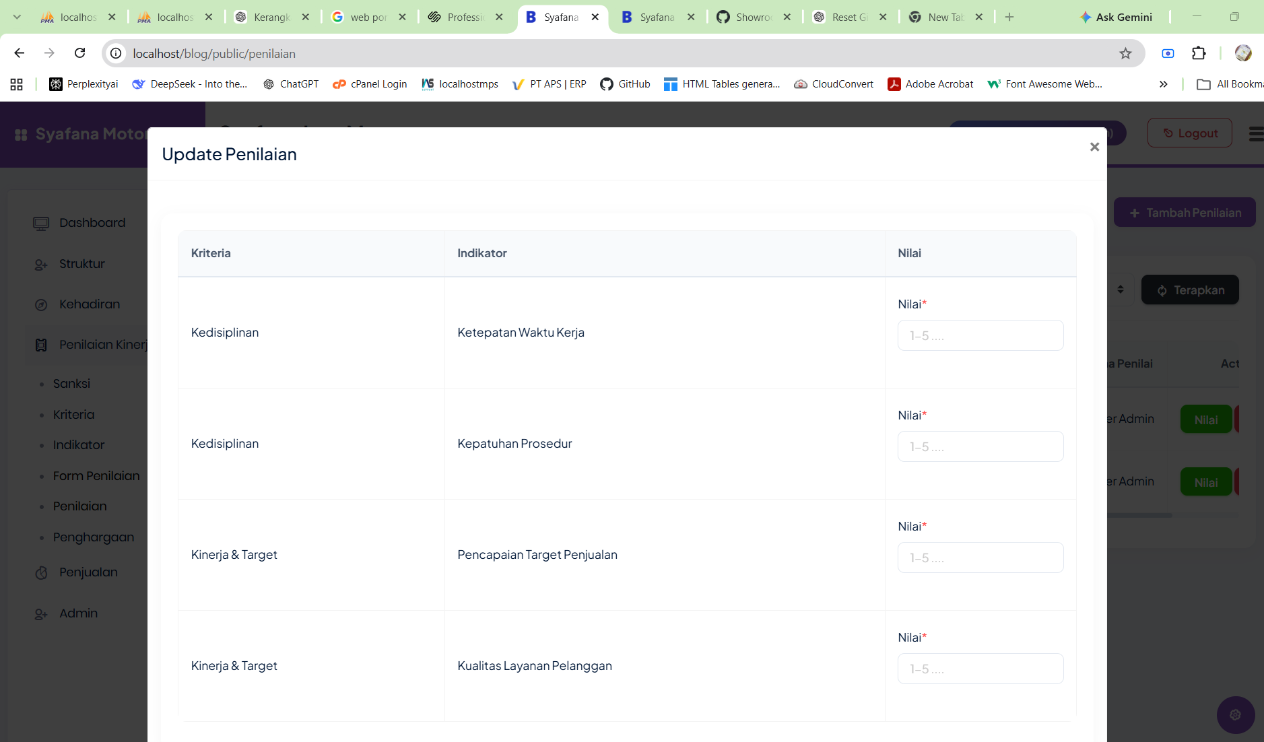Open the CloudConvert bookmark

coord(834,84)
